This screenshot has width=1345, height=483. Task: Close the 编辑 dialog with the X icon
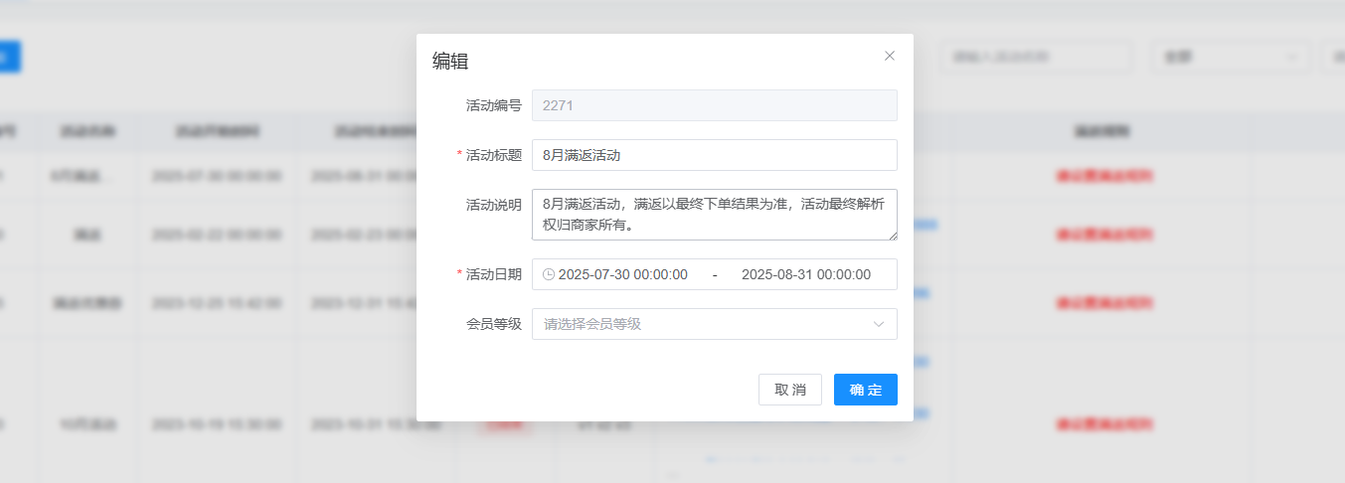[890, 56]
